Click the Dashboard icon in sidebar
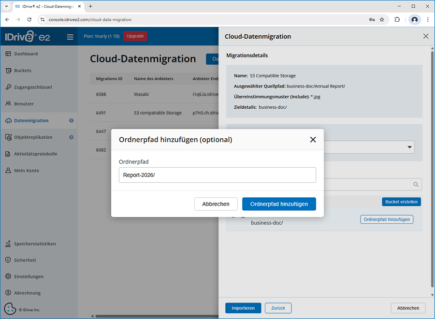This screenshot has height=319, width=435. [8, 54]
